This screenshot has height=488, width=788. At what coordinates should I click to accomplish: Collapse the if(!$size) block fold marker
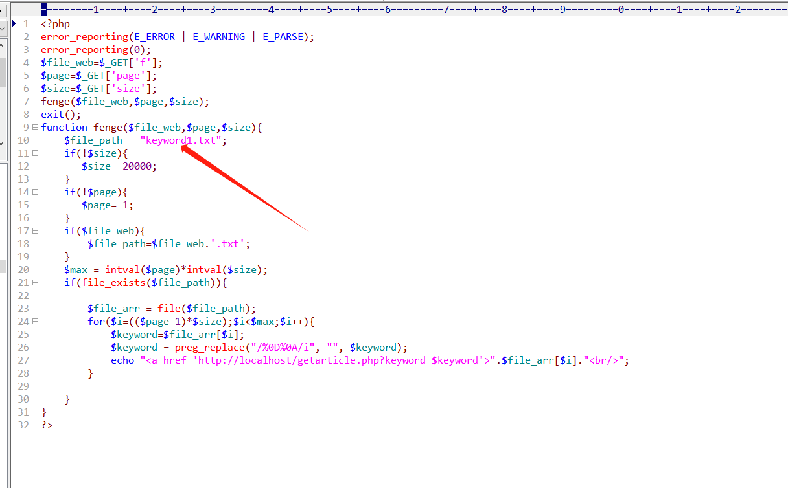(x=35, y=153)
